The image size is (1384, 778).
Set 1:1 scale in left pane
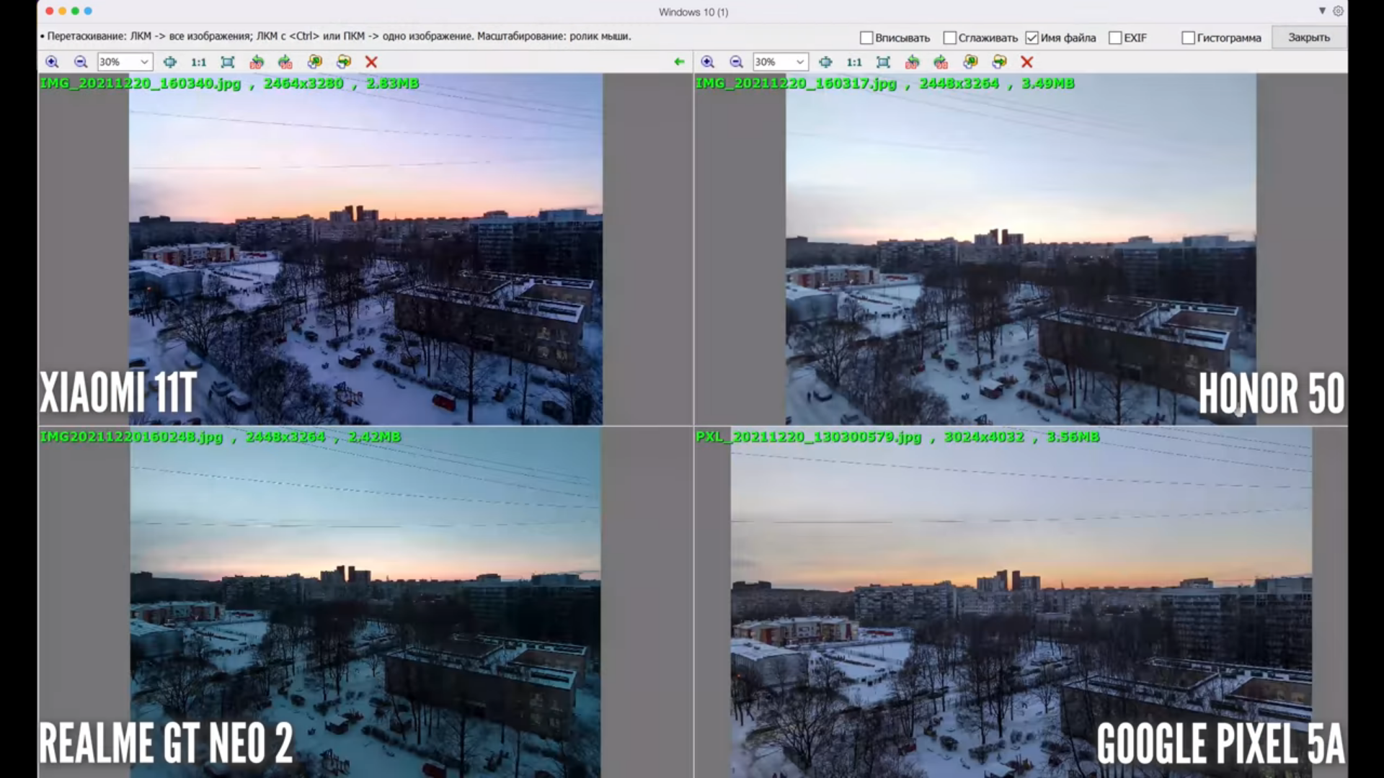click(198, 62)
